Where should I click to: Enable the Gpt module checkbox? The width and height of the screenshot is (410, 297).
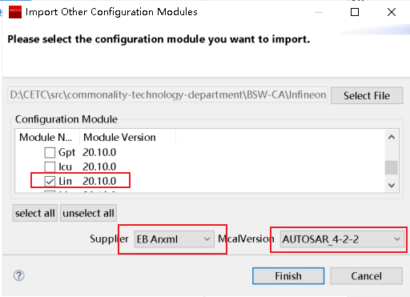[50, 153]
